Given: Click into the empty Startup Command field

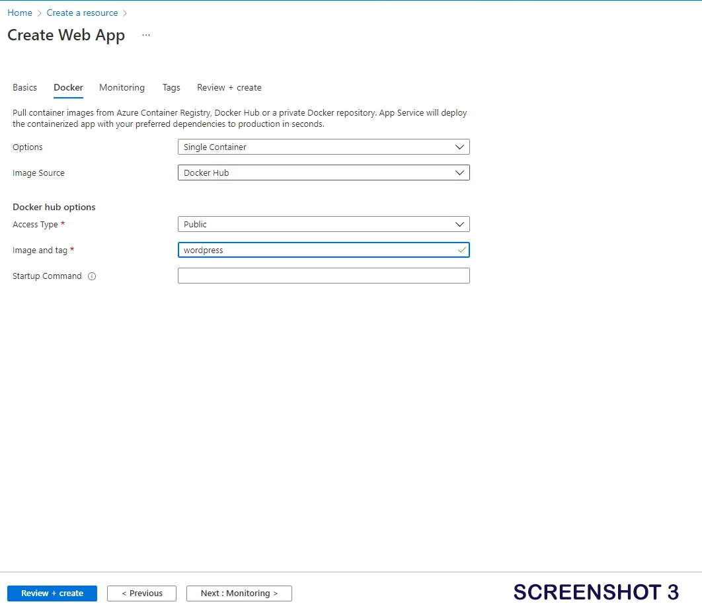Looking at the screenshot, I should (x=323, y=276).
